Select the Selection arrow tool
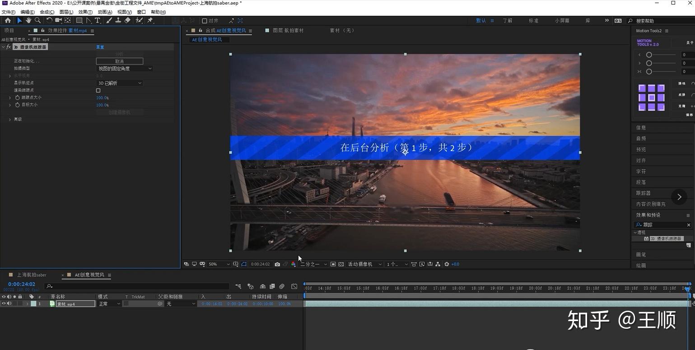 coord(19,20)
